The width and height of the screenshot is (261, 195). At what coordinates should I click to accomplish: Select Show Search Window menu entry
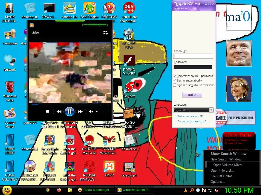[229, 154]
